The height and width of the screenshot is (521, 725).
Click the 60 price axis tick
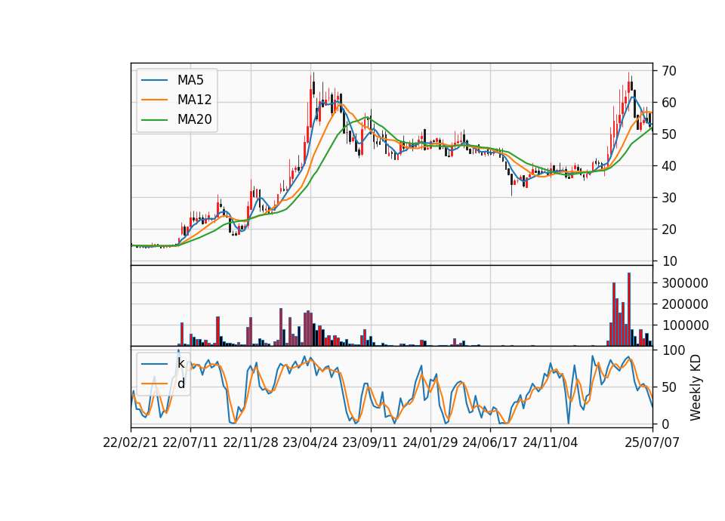click(669, 103)
